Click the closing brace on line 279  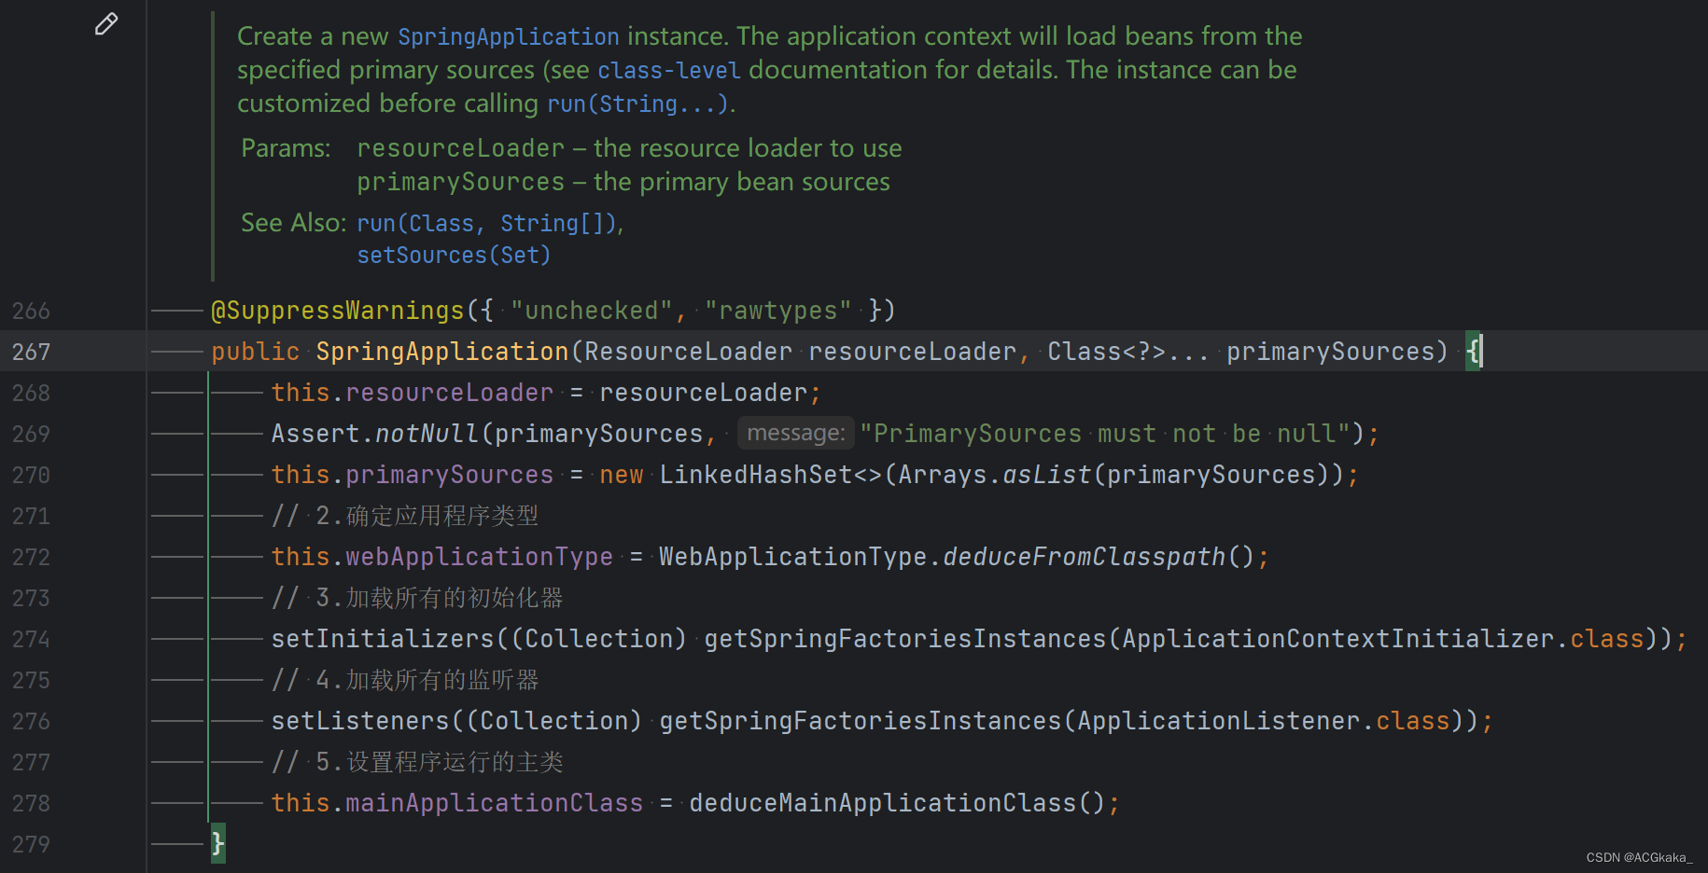(217, 844)
